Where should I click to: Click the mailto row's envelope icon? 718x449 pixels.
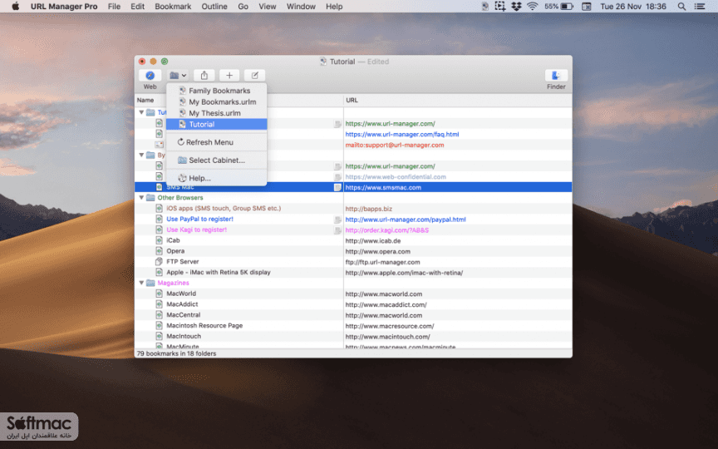click(159, 145)
